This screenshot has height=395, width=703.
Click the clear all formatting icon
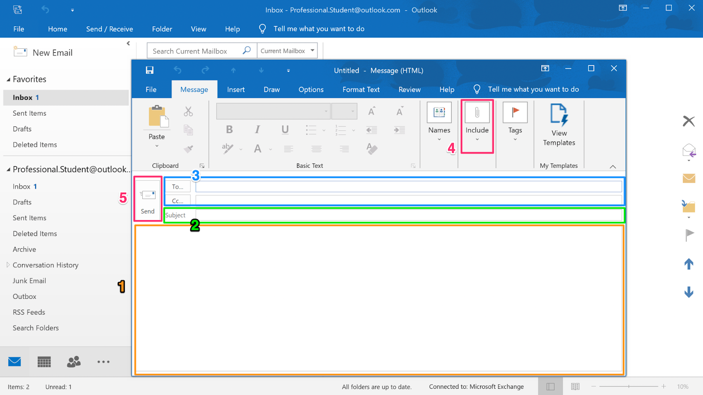372,149
